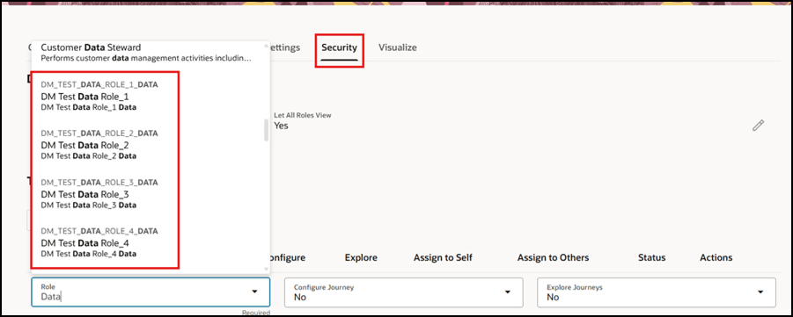Open the Explore Journeys dropdown
793x317 pixels.
657,292
